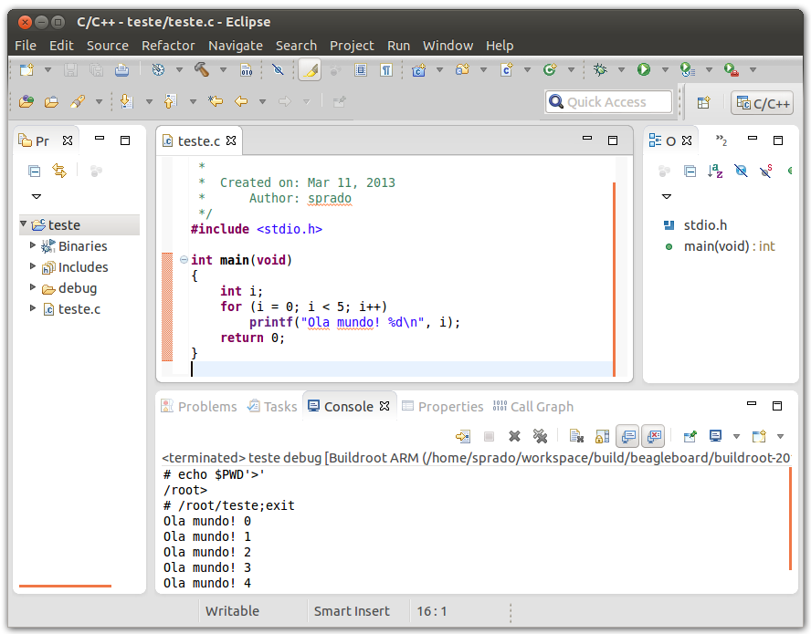Image resolution: width=811 pixels, height=634 pixels.
Task: Click the Quick Access search field
Action: (608, 102)
